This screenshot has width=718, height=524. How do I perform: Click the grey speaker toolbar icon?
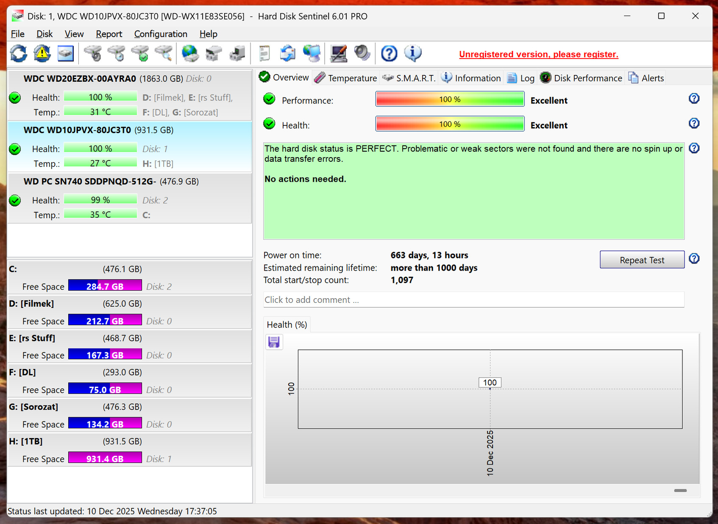[x=362, y=53]
